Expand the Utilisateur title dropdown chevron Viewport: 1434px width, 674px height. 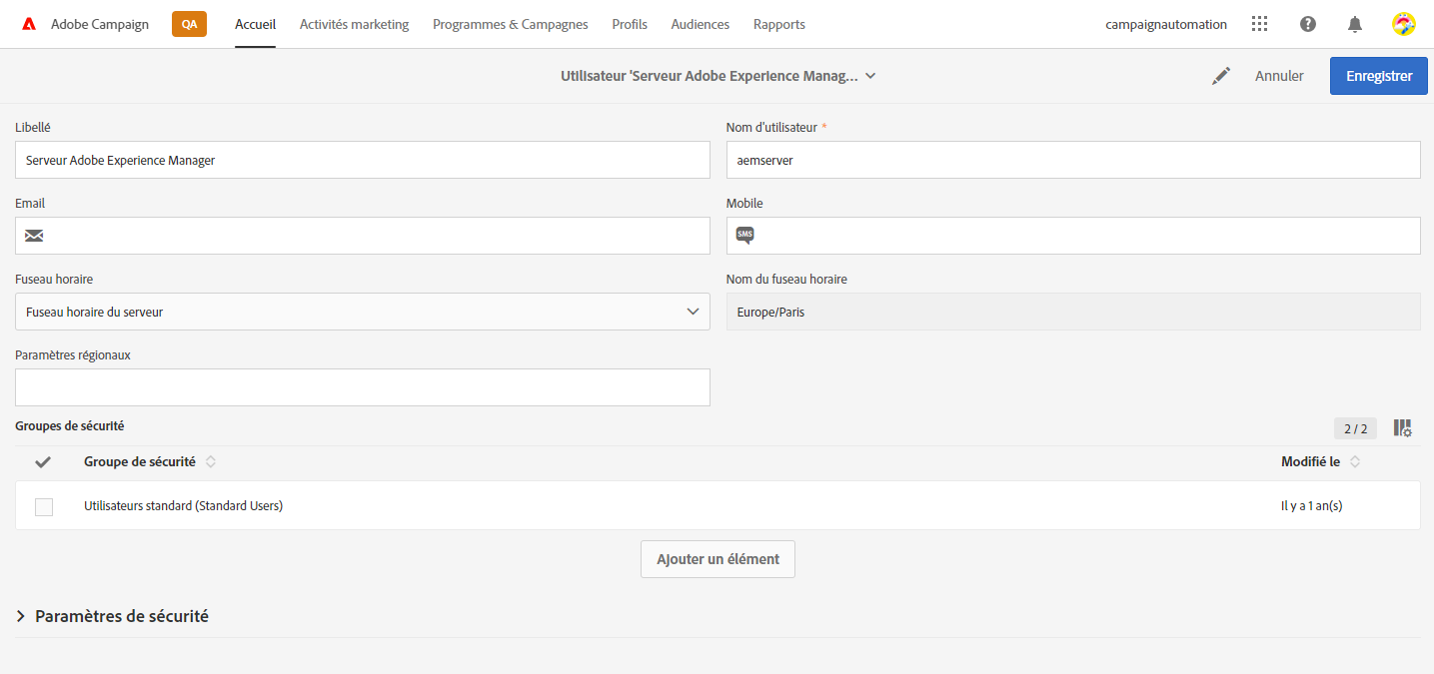(x=870, y=76)
